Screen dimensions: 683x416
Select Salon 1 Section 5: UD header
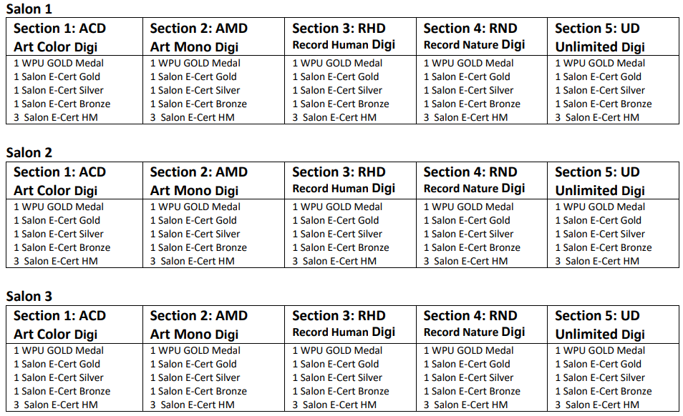pos(597,29)
